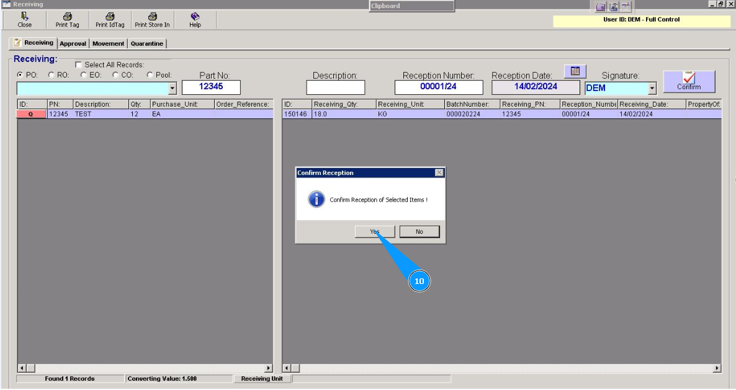Click the Reception Number field 00001/24
Screen dimensions: 736x390
[x=438, y=87]
